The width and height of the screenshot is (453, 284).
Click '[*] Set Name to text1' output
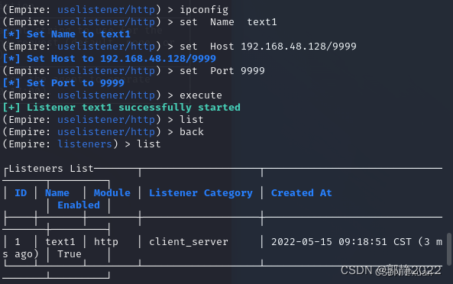coord(66,34)
